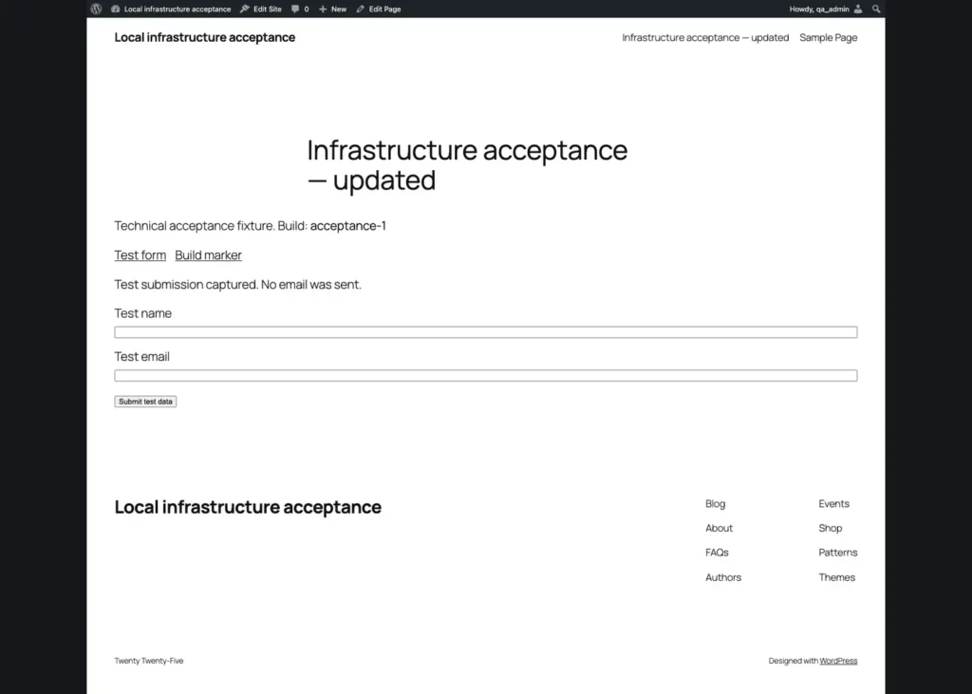Open the Shop footer link

[x=830, y=528]
